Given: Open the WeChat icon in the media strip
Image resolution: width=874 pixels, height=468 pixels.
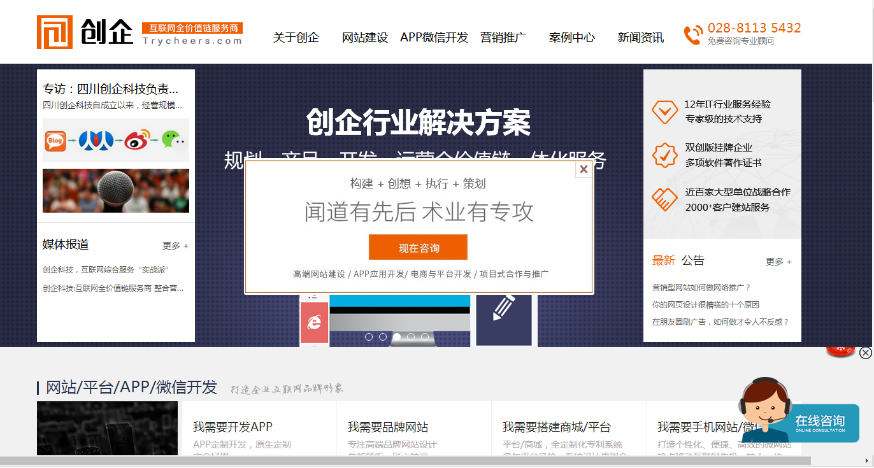Looking at the screenshot, I should click(173, 141).
